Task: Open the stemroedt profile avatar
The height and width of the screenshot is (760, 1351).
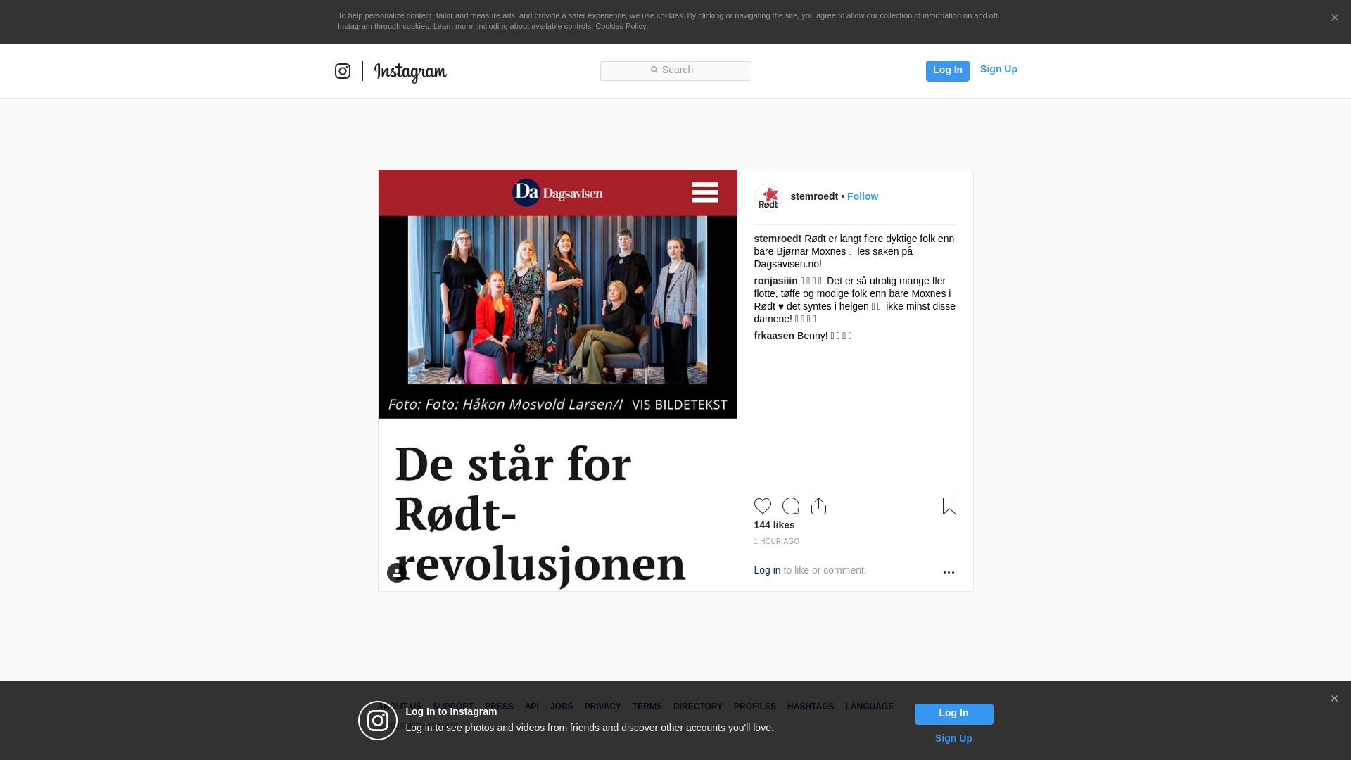Action: [x=768, y=198]
